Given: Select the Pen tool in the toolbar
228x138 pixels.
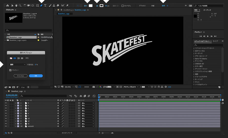Looking at the screenshot, I should click(41, 5).
